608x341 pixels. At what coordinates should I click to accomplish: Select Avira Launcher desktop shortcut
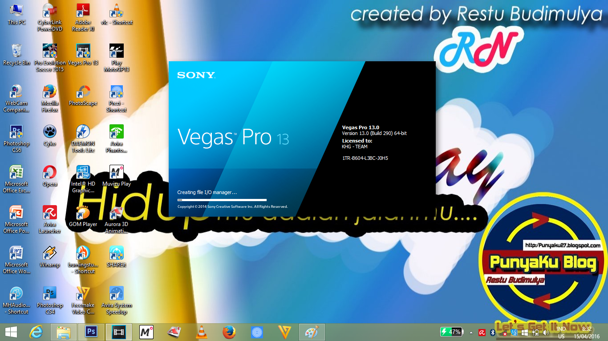tap(50, 220)
